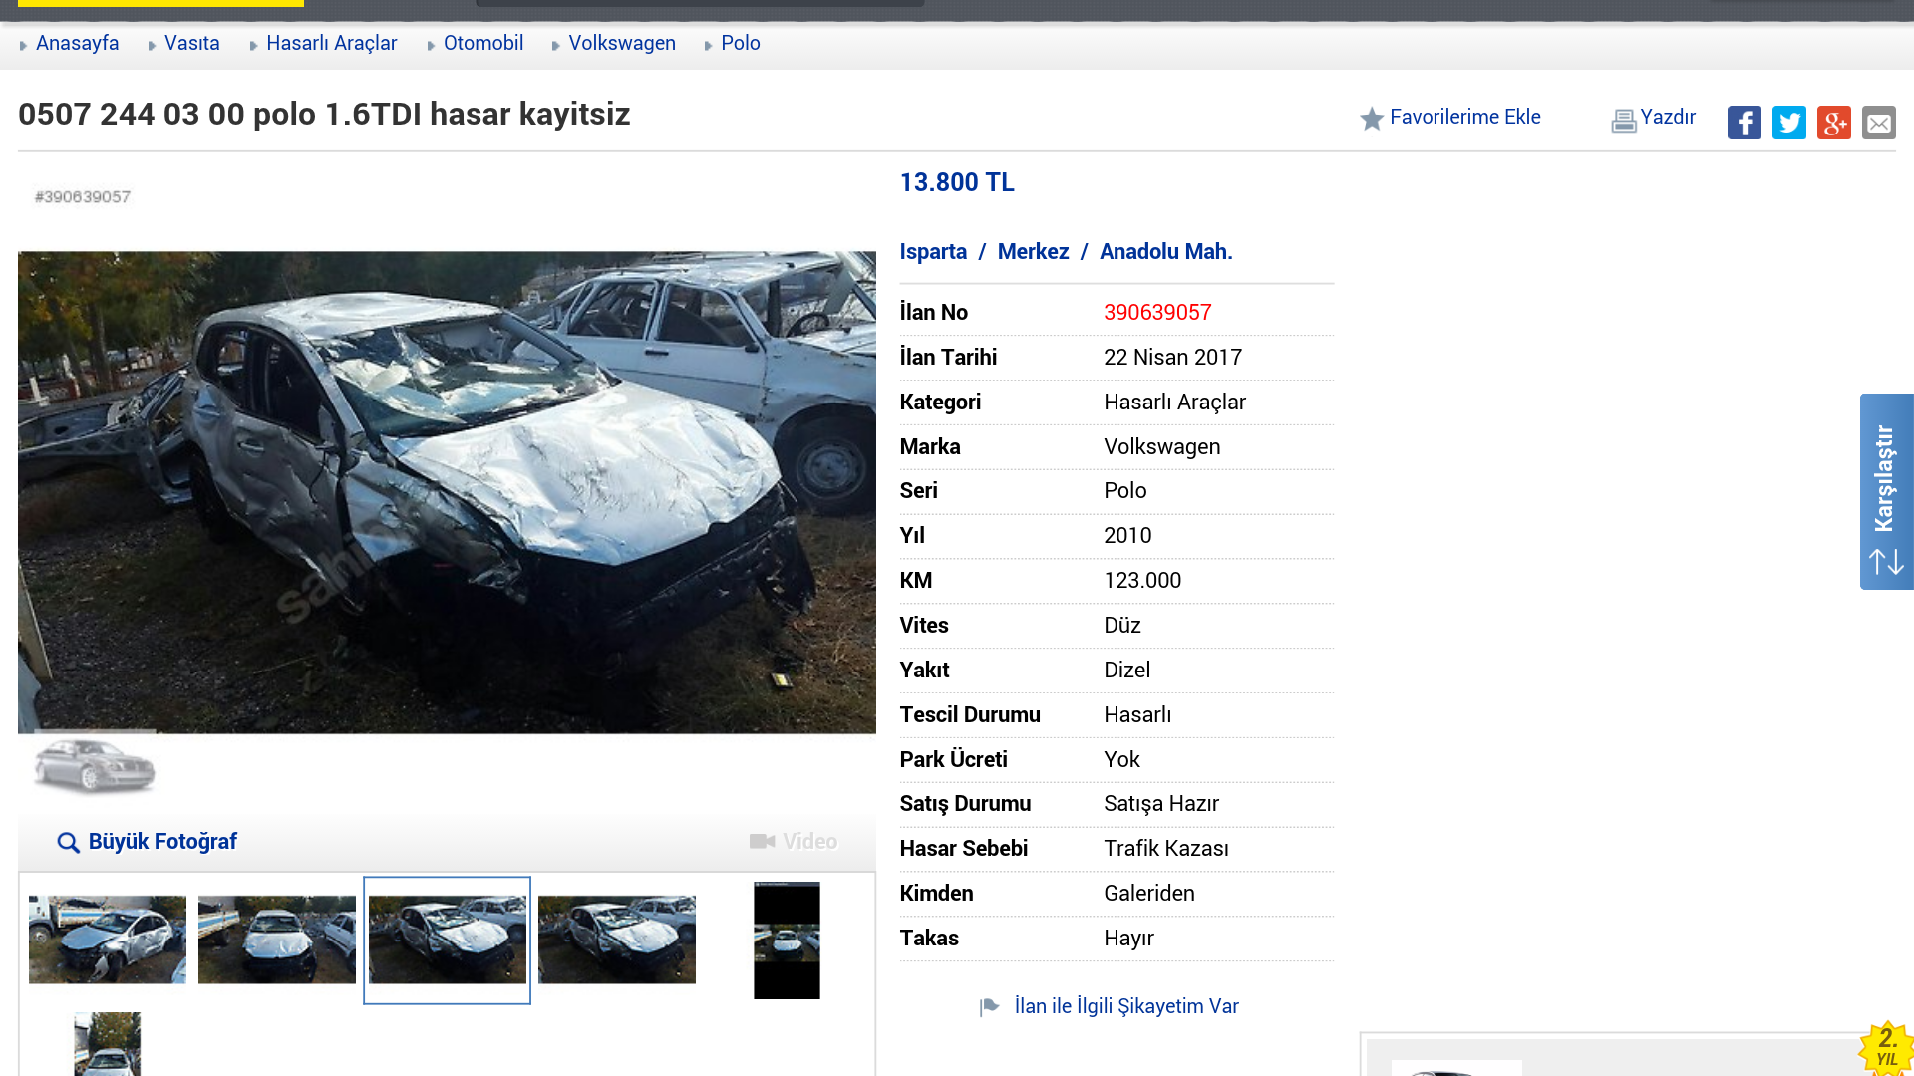Select the black-bordered portrait thumbnail
Viewport: 1914px width, 1076px height.
pyautogui.click(x=787, y=941)
